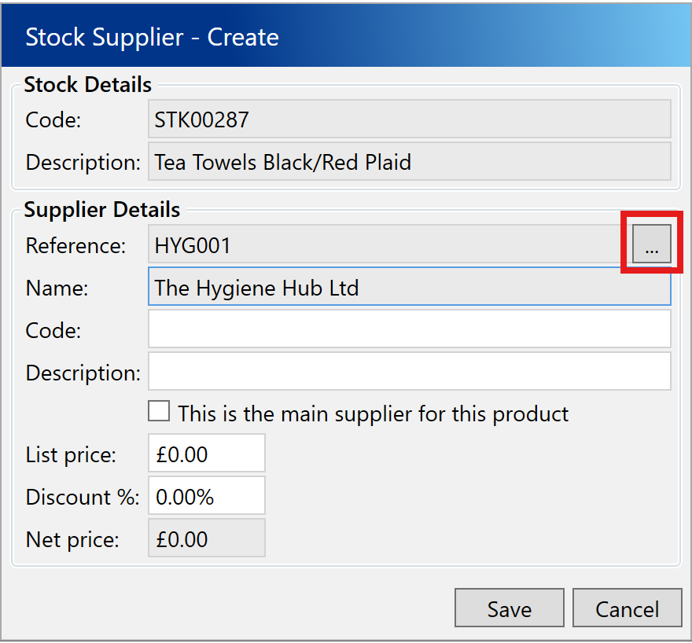The image size is (692, 643).
Task: Select the List price field
Action: coord(206,454)
